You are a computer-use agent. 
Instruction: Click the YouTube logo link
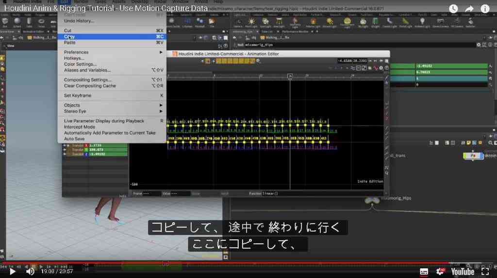click(463, 271)
